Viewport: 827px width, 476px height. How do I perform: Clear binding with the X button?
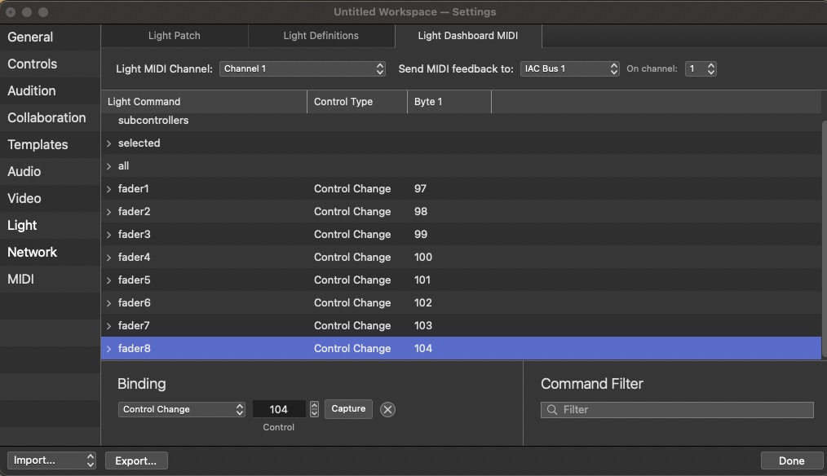387,409
